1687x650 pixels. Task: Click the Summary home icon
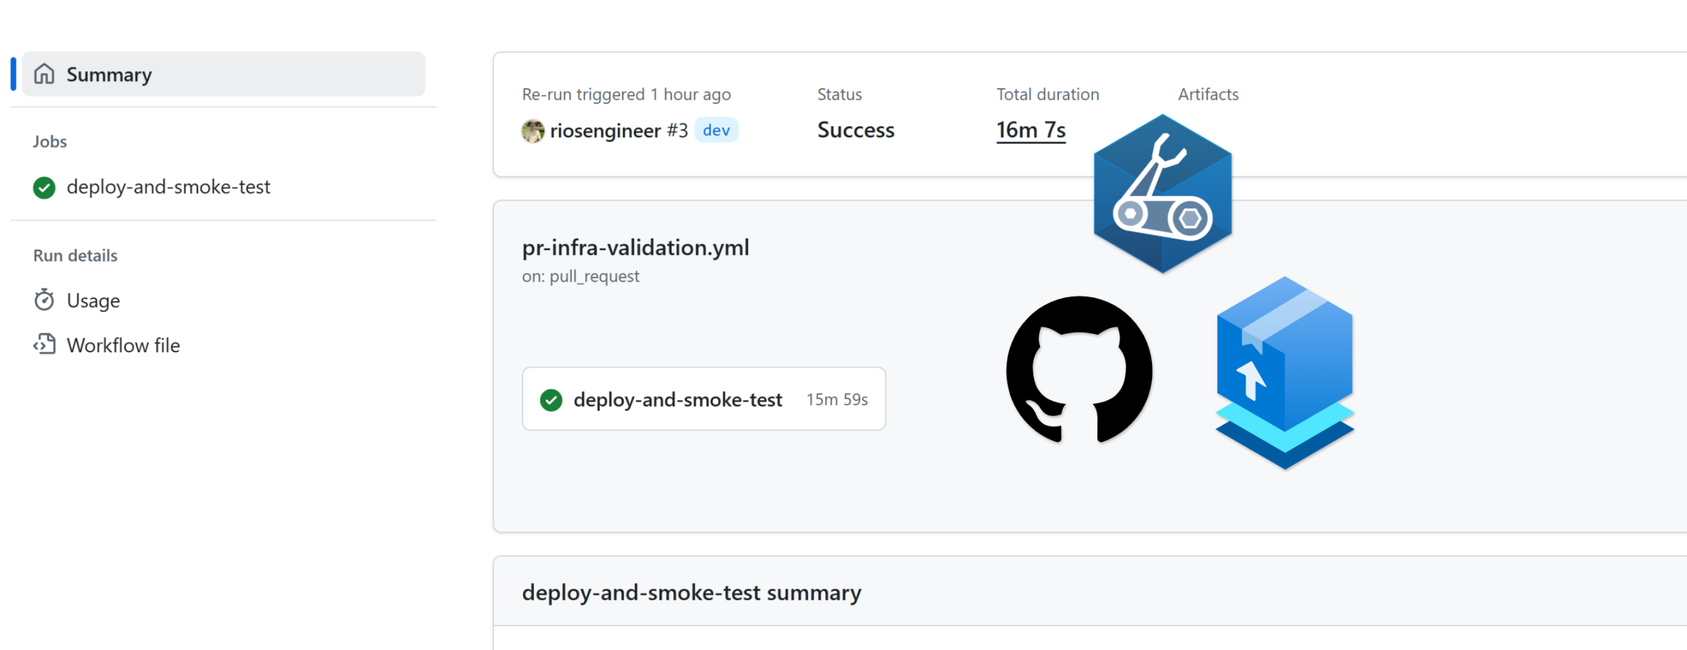click(x=44, y=74)
